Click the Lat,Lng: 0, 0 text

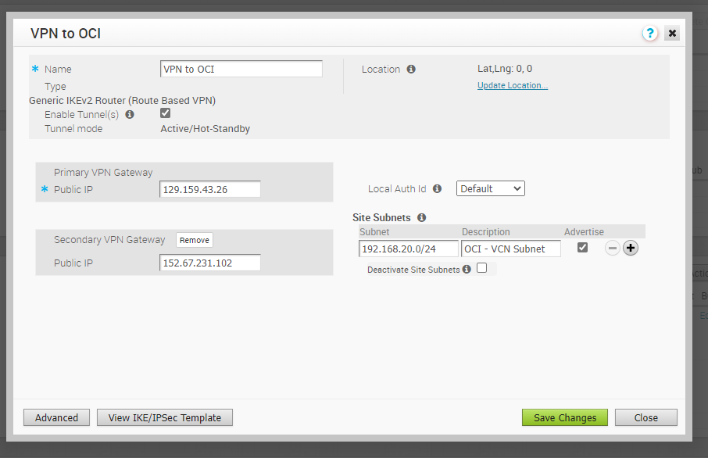click(505, 69)
